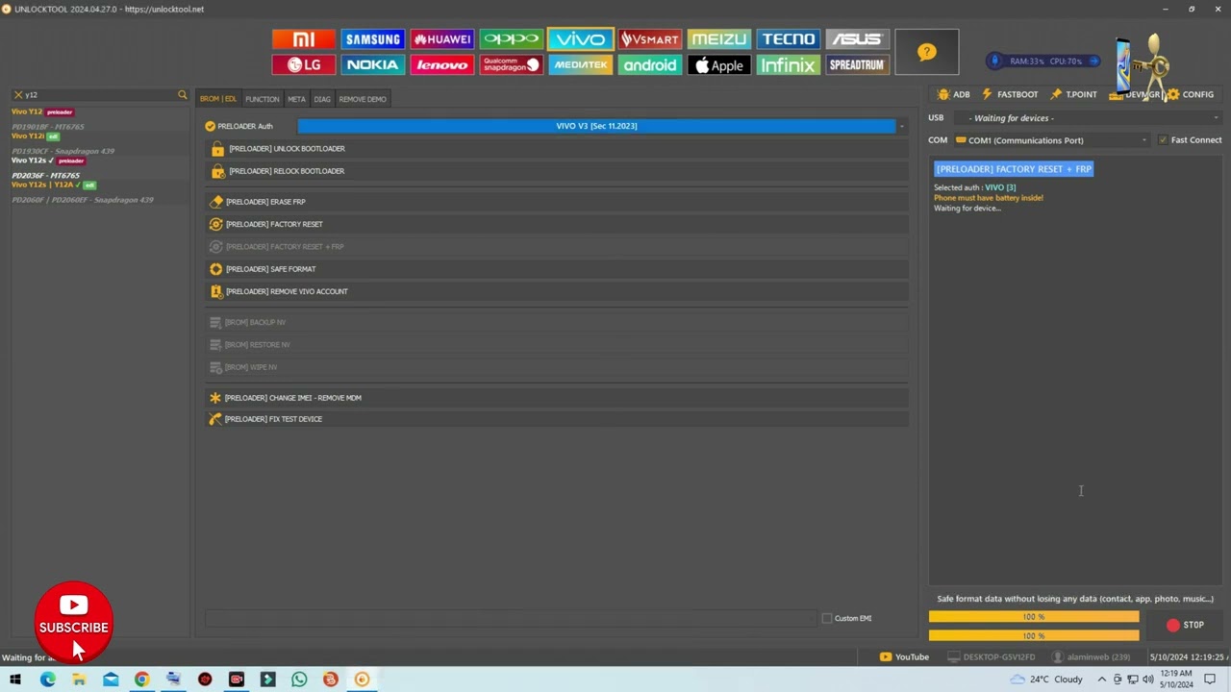This screenshot has height=692, width=1231.
Task: Run PRELOADER Unlock Bootloader
Action: coord(557,149)
